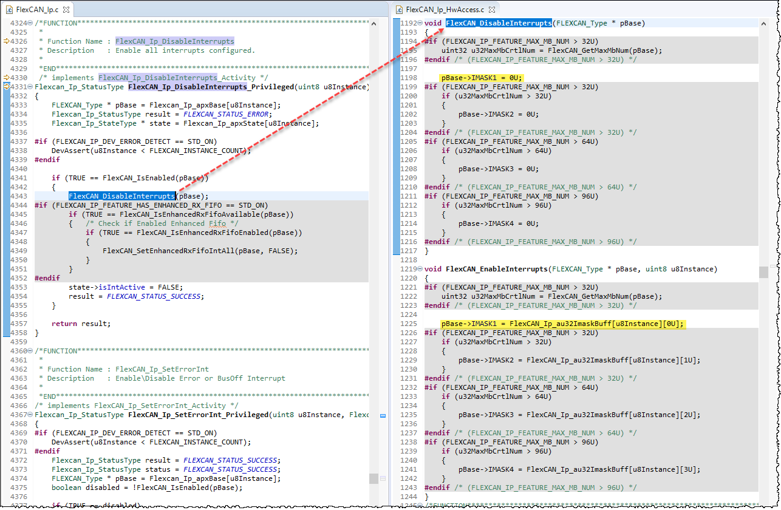Click the task marker arrow at line 4330
This screenshot has height=510, width=781.
(x=7, y=78)
